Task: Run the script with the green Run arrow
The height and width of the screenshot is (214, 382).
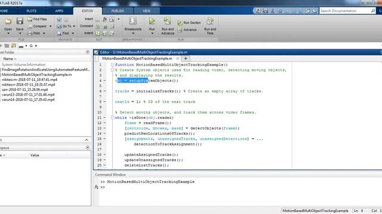Action: click(x=152, y=21)
